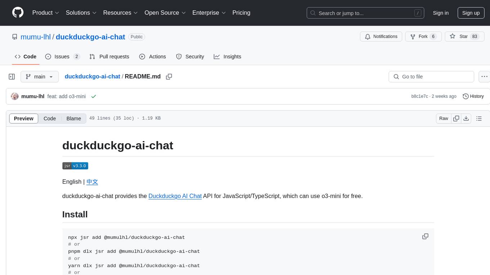The width and height of the screenshot is (490, 275).
Task: Go to duckduckgo-ai-chat breadcrumb folder
Action: click(x=92, y=76)
